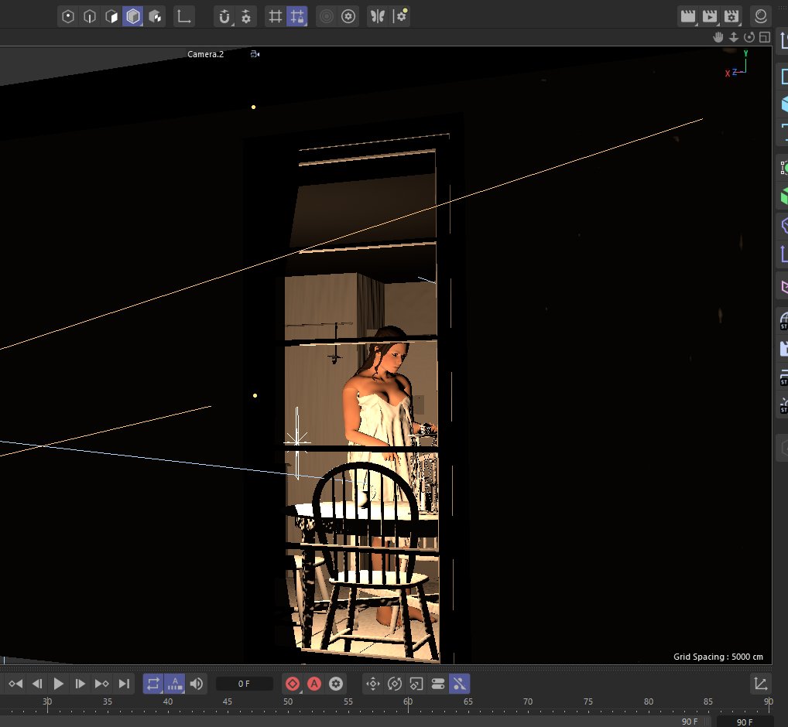The height and width of the screenshot is (727, 788).
Task: Toggle Scale keyframe recording icon
Action: [x=416, y=684]
